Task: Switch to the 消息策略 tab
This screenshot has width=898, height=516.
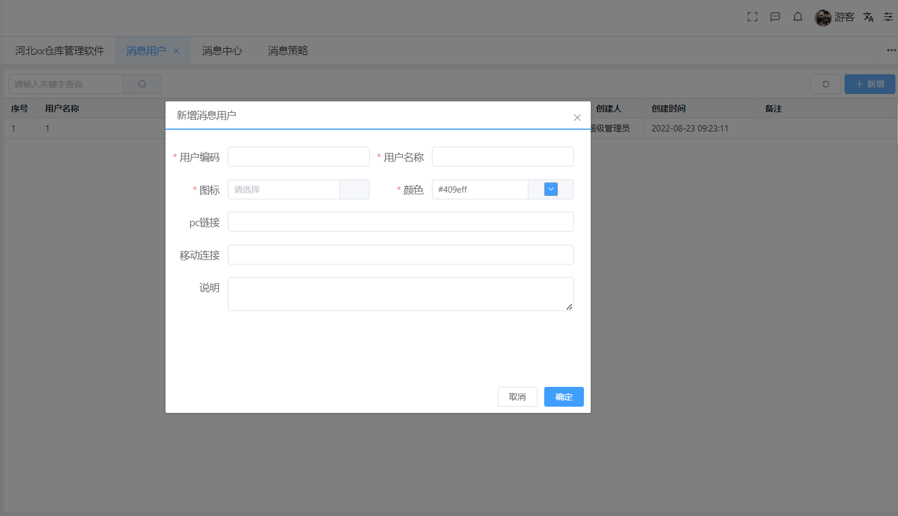Action: pyautogui.click(x=288, y=51)
